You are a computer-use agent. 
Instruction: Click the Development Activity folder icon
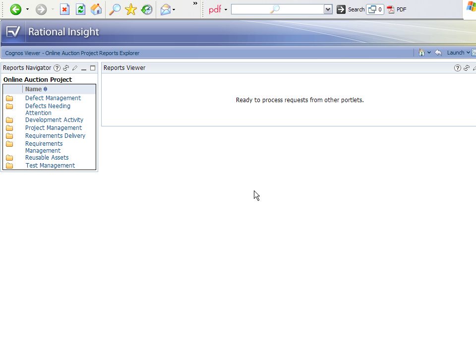point(9,120)
